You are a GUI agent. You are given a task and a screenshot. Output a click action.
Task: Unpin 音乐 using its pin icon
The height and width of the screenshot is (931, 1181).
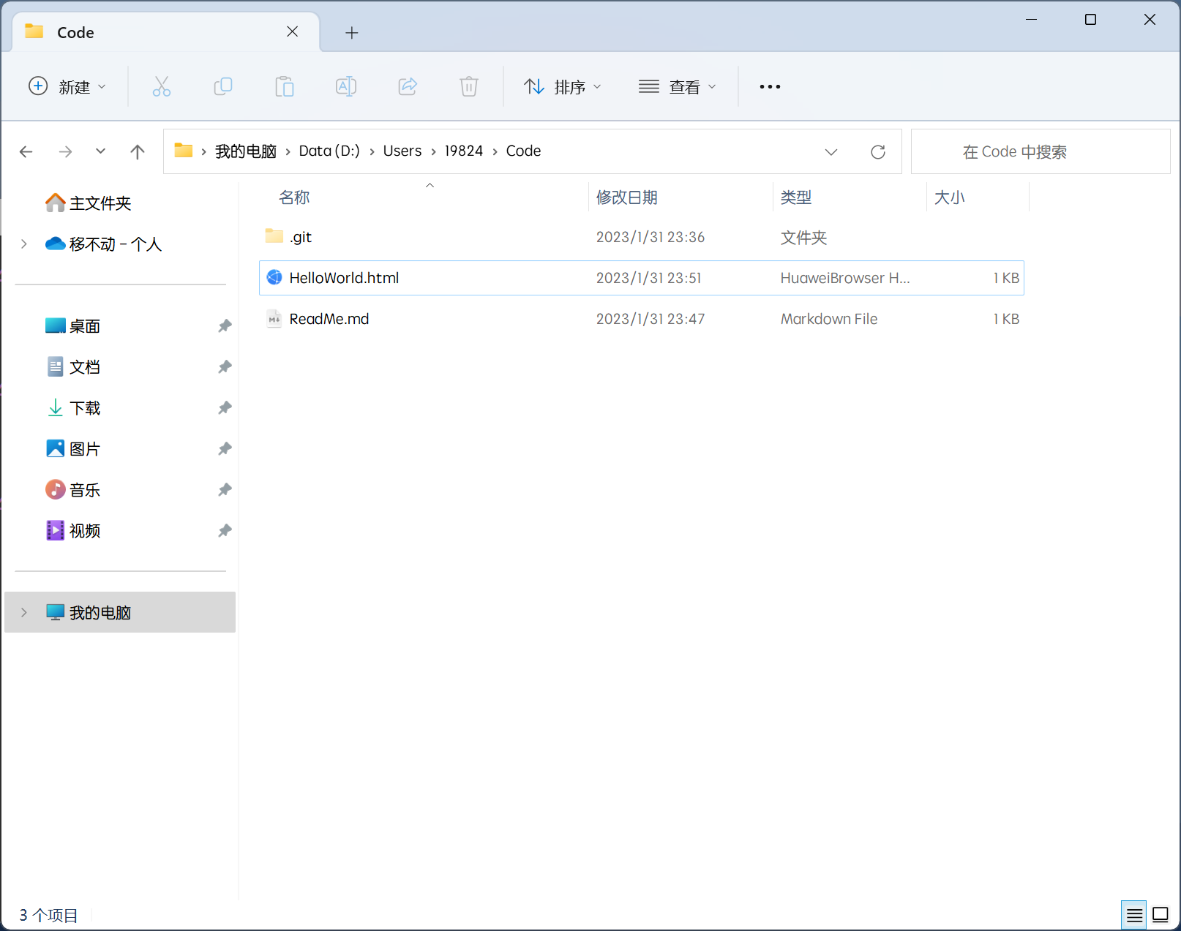[x=225, y=489]
